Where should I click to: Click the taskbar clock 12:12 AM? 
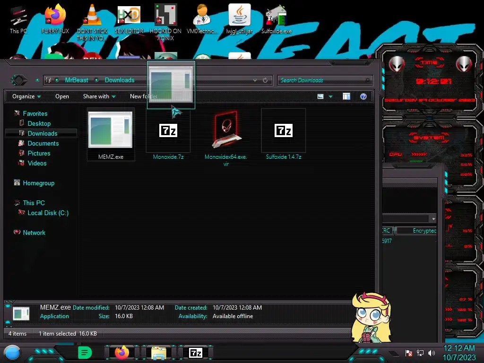pyautogui.click(x=459, y=353)
